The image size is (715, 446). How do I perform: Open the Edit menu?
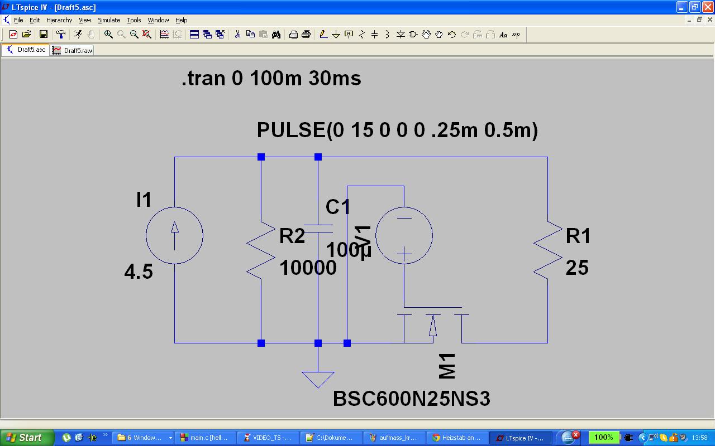[x=35, y=20]
